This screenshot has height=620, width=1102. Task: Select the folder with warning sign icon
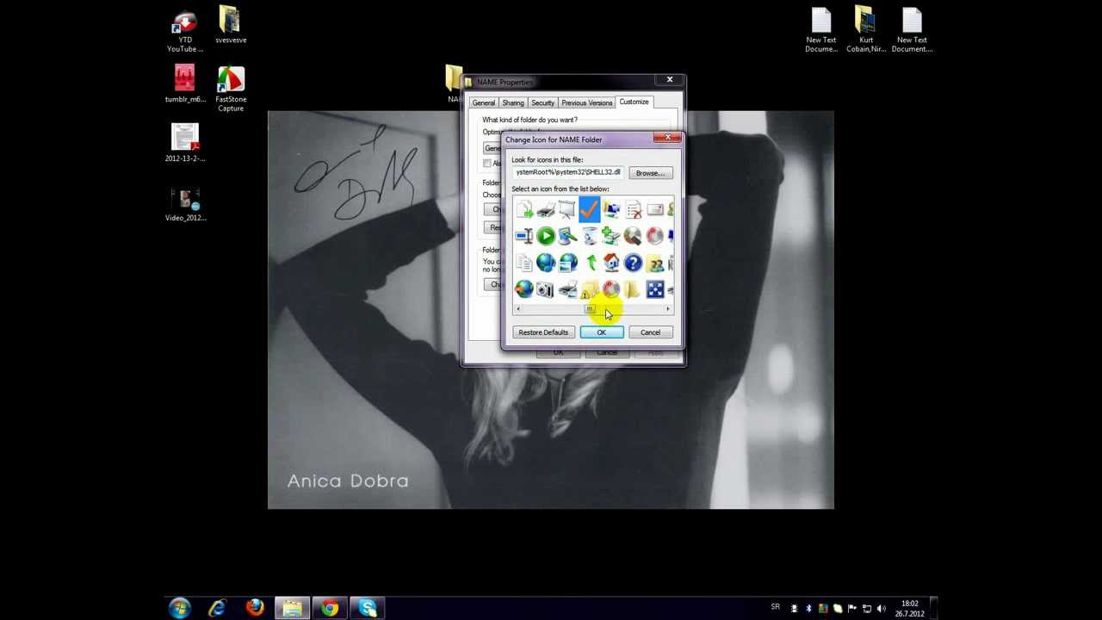[589, 290]
